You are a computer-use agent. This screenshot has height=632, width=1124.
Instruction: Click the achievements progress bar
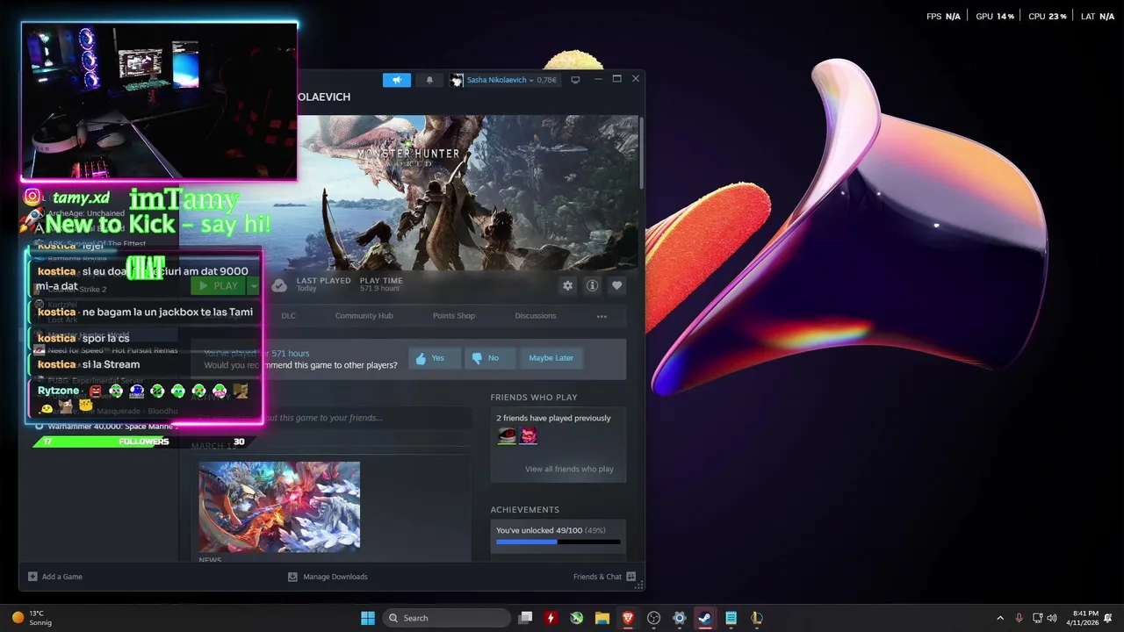point(558,542)
